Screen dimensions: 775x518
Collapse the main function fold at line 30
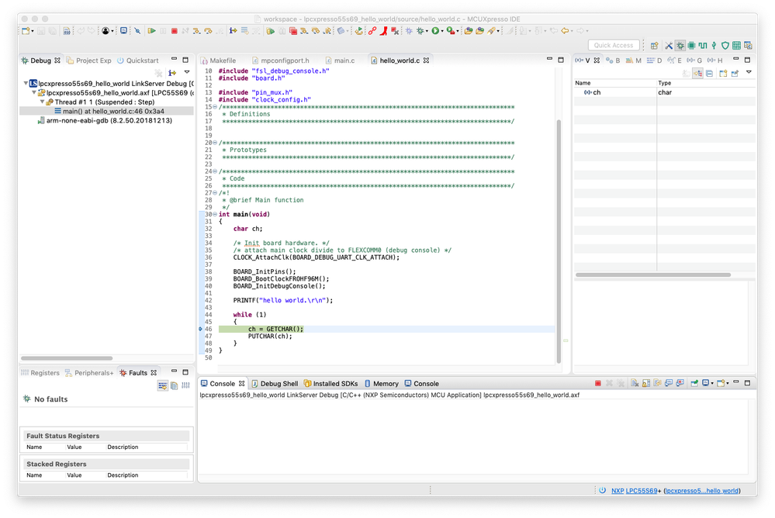coord(215,215)
